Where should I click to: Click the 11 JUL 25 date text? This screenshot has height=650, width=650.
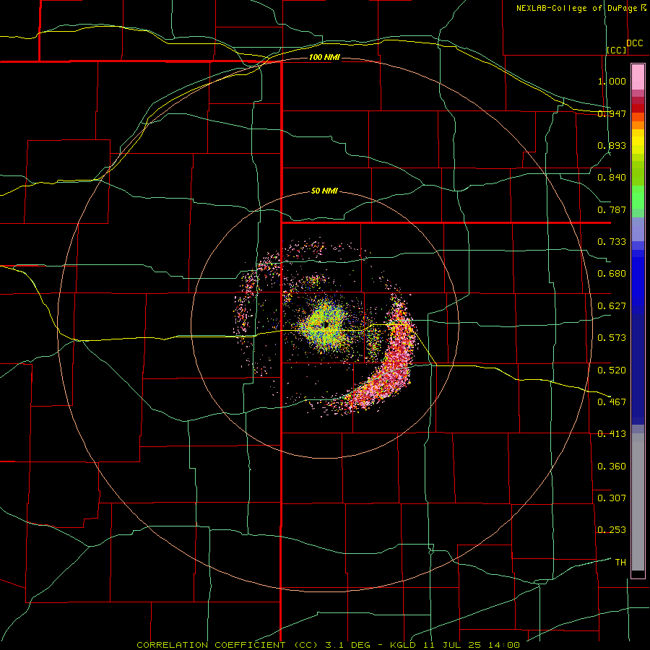pyautogui.click(x=452, y=645)
